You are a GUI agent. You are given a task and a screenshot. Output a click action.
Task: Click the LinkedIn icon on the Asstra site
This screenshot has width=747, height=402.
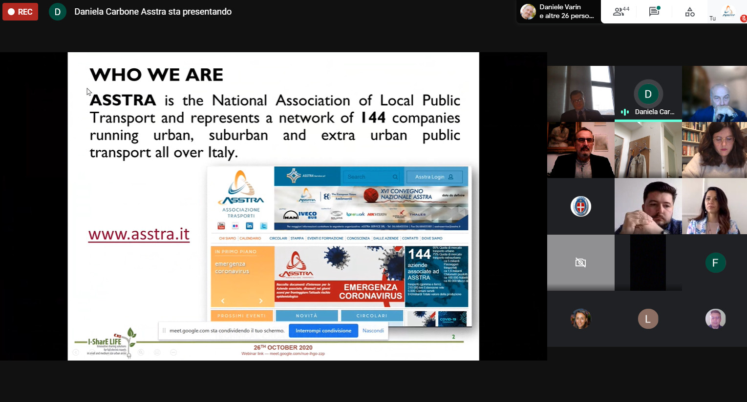tap(249, 226)
